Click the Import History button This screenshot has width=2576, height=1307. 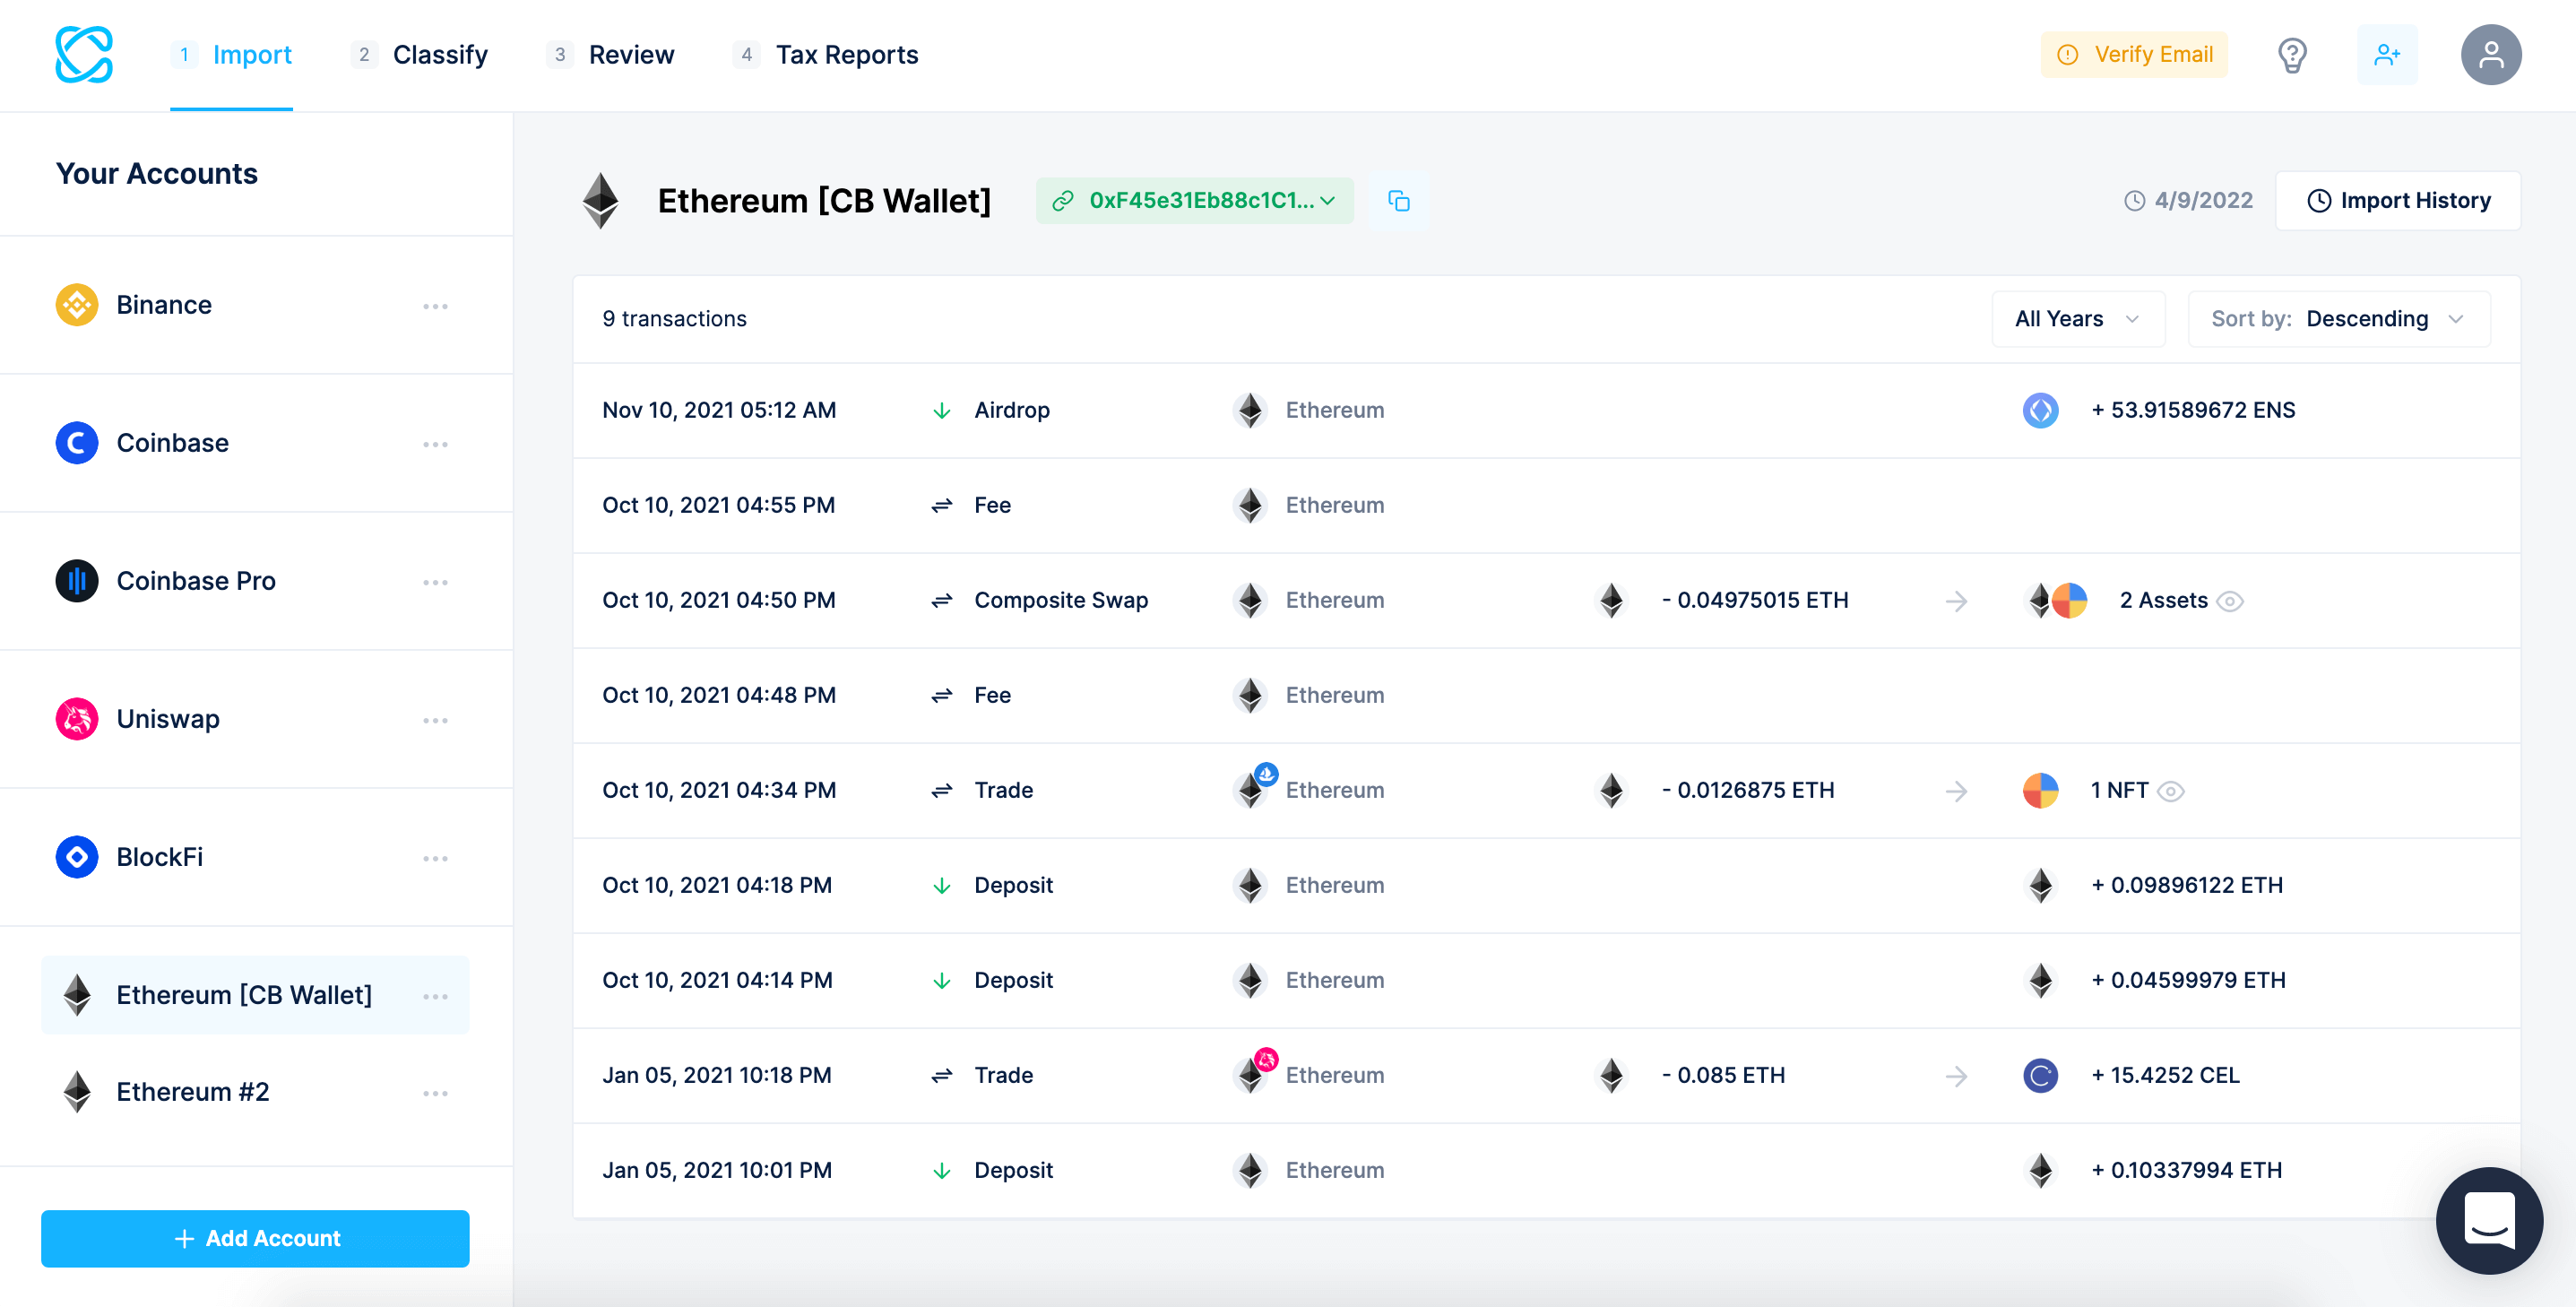click(x=2401, y=200)
